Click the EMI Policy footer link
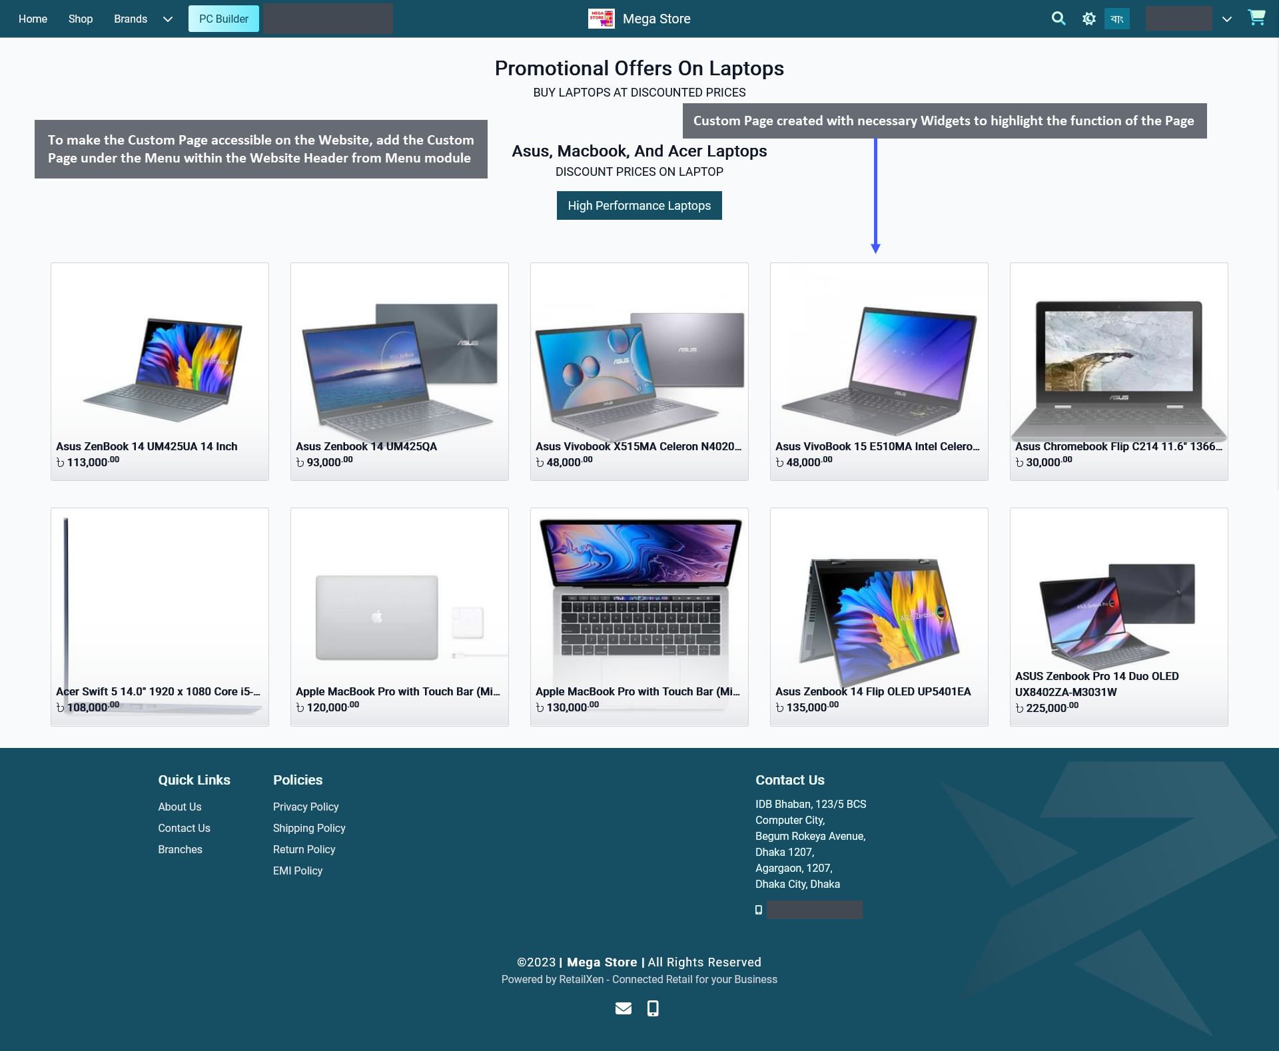The height and width of the screenshot is (1051, 1279). coord(296,871)
